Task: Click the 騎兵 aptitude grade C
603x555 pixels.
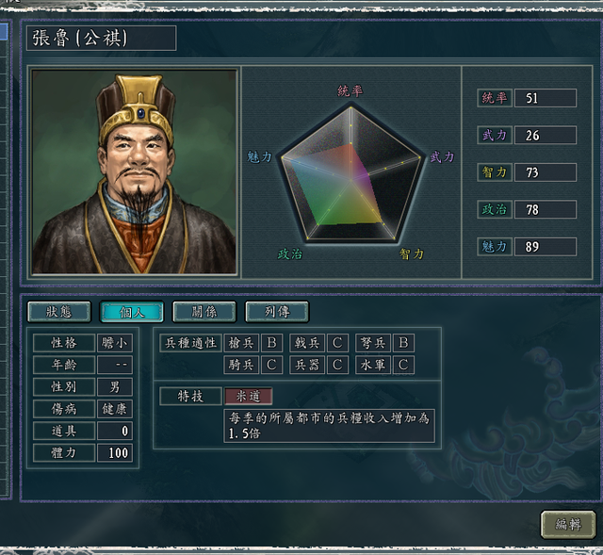Action: click(272, 365)
